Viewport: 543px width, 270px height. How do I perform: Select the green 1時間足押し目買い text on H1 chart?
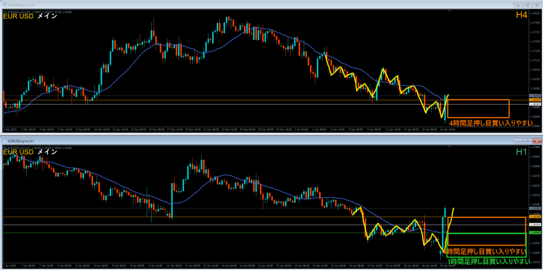pos(487,261)
